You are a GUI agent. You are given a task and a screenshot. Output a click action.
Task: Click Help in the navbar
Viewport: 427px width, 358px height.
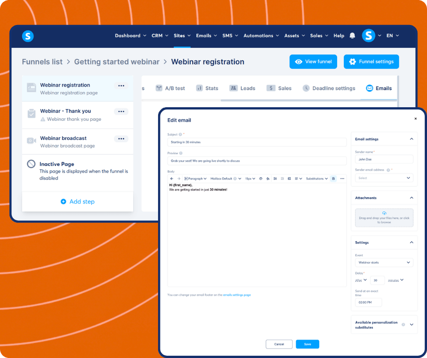pyautogui.click(x=339, y=36)
